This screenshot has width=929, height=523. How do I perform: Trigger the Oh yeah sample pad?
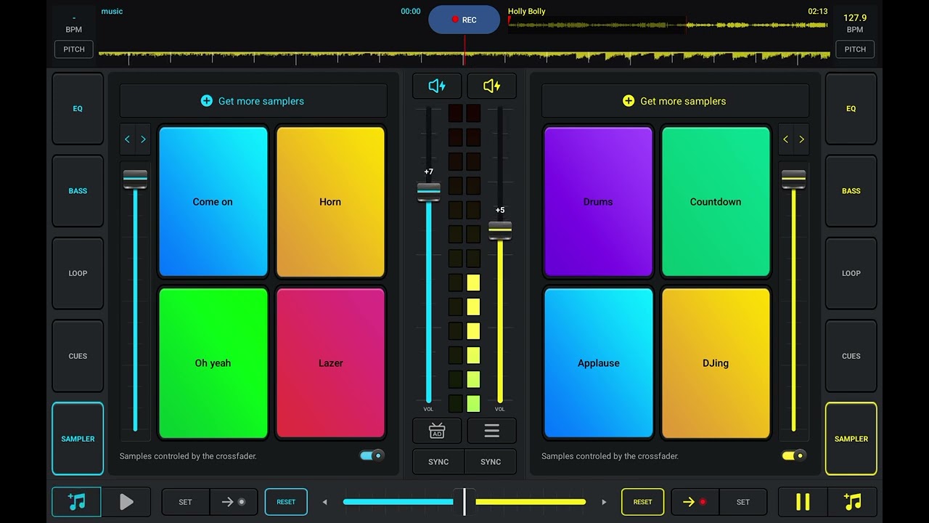click(x=213, y=363)
